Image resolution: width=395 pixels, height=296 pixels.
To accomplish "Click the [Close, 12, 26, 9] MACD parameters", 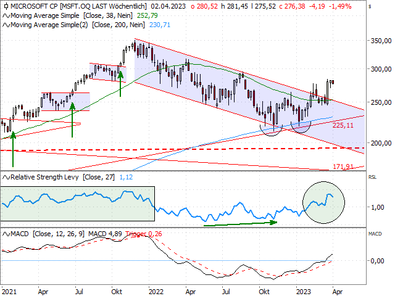I will (x=59, y=234).
